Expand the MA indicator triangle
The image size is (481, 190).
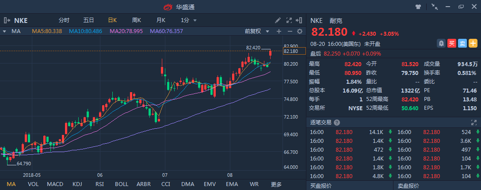coord(4,31)
